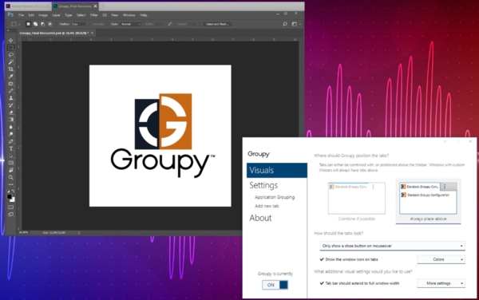Choose Always place above tab position
Image resolution: width=479 pixels, height=300 pixels.
pos(428,201)
